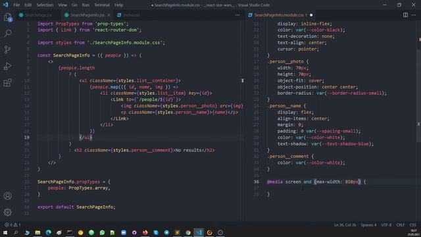421x237 pixels.
Task: Click the .person__name selector
Action: (284, 105)
